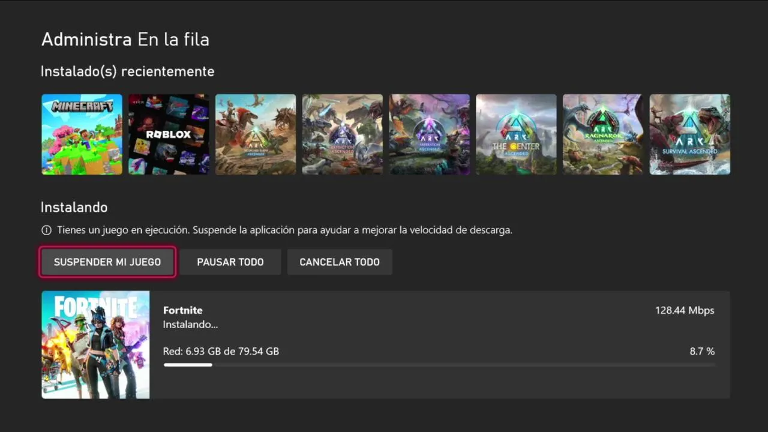Select ARK Extinction Ascended tile
The width and height of the screenshot is (768, 432).
[x=343, y=134]
